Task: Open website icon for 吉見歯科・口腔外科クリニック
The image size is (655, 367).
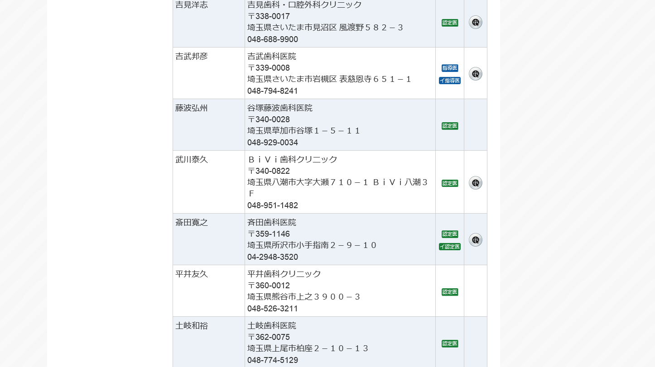Action: click(475, 22)
